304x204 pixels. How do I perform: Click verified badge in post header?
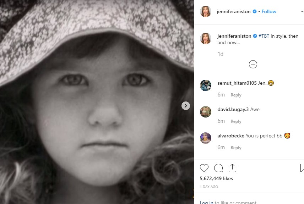point(255,11)
